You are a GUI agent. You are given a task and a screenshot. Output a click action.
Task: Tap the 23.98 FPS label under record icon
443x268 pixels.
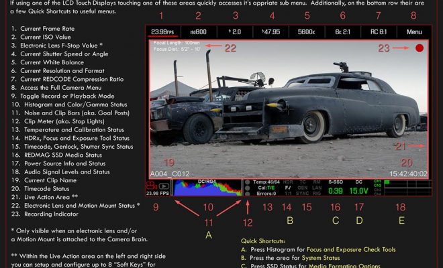158,193
